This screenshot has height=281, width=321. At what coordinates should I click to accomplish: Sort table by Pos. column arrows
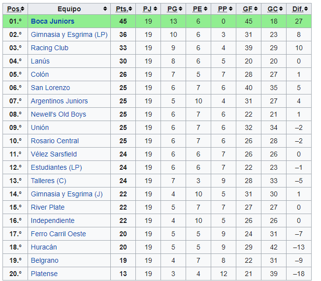coord(23,9)
